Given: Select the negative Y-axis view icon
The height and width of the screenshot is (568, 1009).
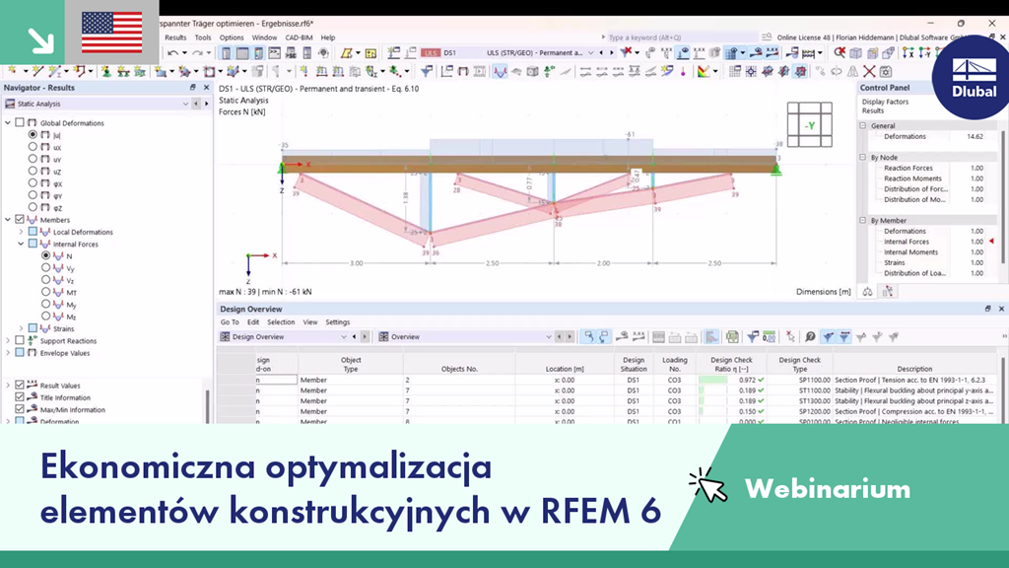Looking at the screenshot, I should (924, 53).
